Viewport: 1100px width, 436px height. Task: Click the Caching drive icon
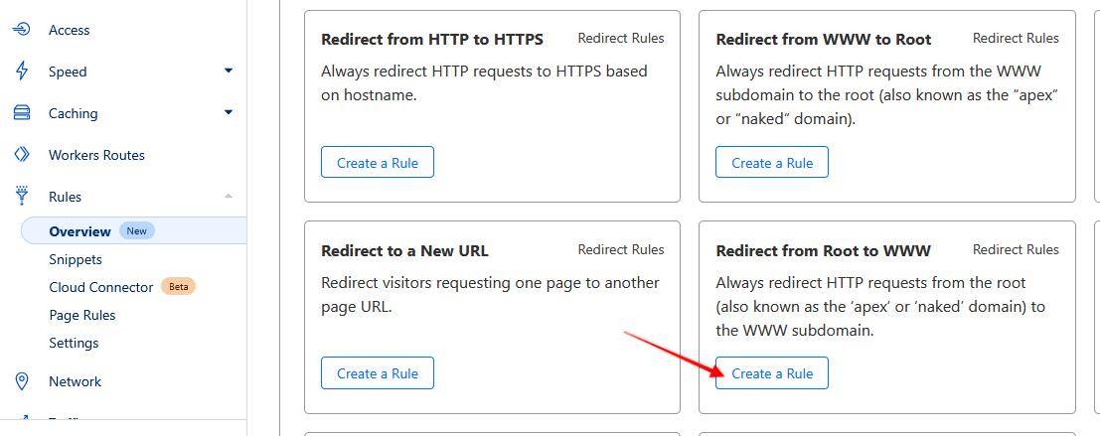pos(22,113)
